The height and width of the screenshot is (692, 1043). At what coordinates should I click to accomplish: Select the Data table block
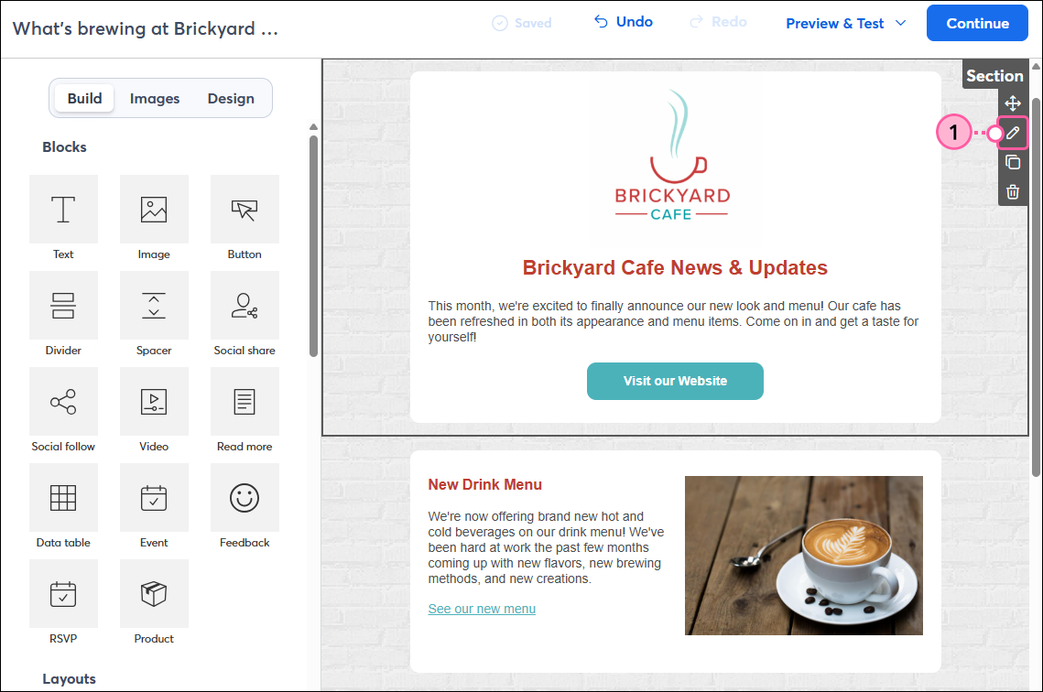[63, 498]
